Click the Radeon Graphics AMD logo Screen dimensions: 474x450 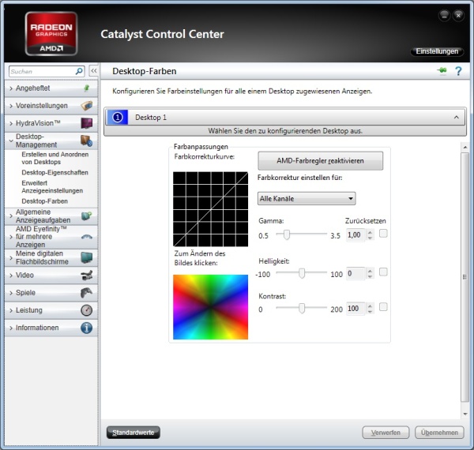point(51,33)
